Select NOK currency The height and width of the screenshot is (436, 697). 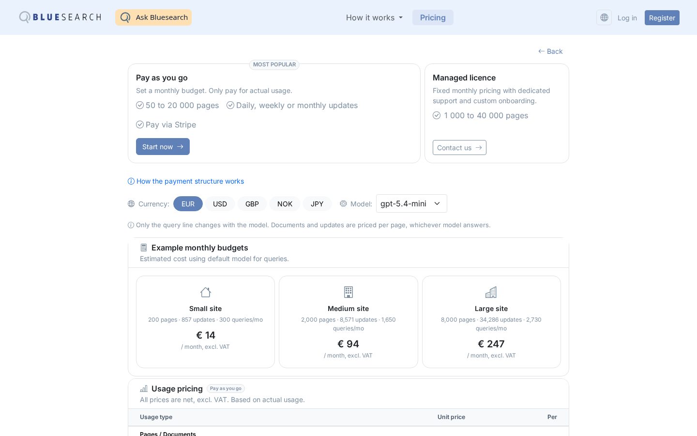pos(285,204)
